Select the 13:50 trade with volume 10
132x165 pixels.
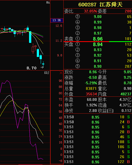[x=98, y=117]
